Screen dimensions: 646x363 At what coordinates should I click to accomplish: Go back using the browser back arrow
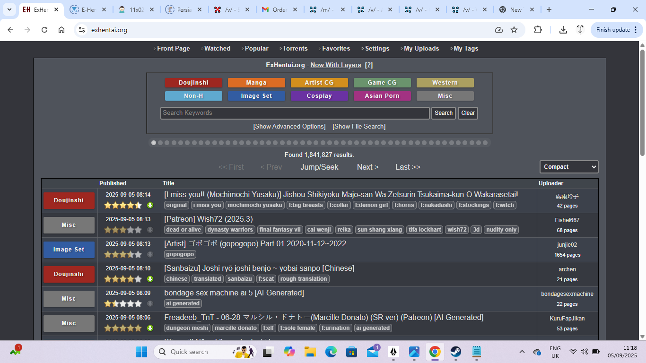click(10, 30)
